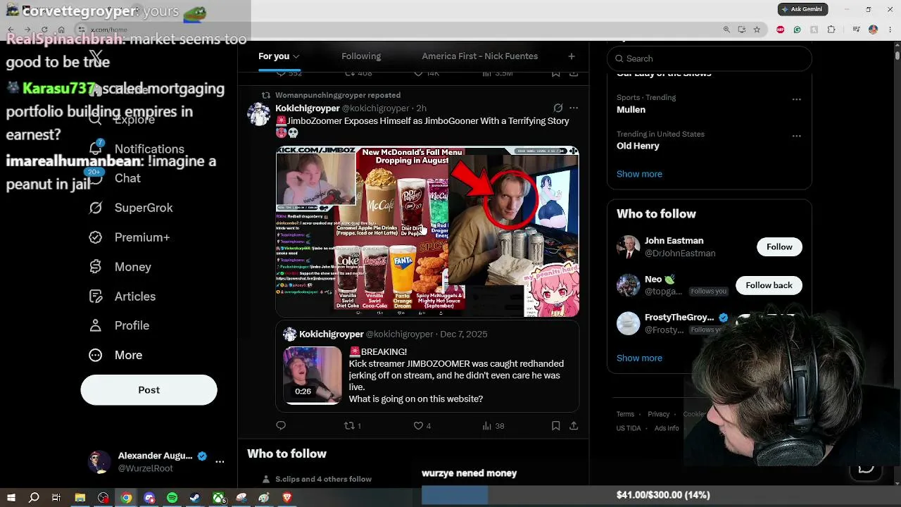The height and width of the screenshot is (507, 901).
Task: Reply to the JimboZoomer post
Action: click(x=281, y=425)
